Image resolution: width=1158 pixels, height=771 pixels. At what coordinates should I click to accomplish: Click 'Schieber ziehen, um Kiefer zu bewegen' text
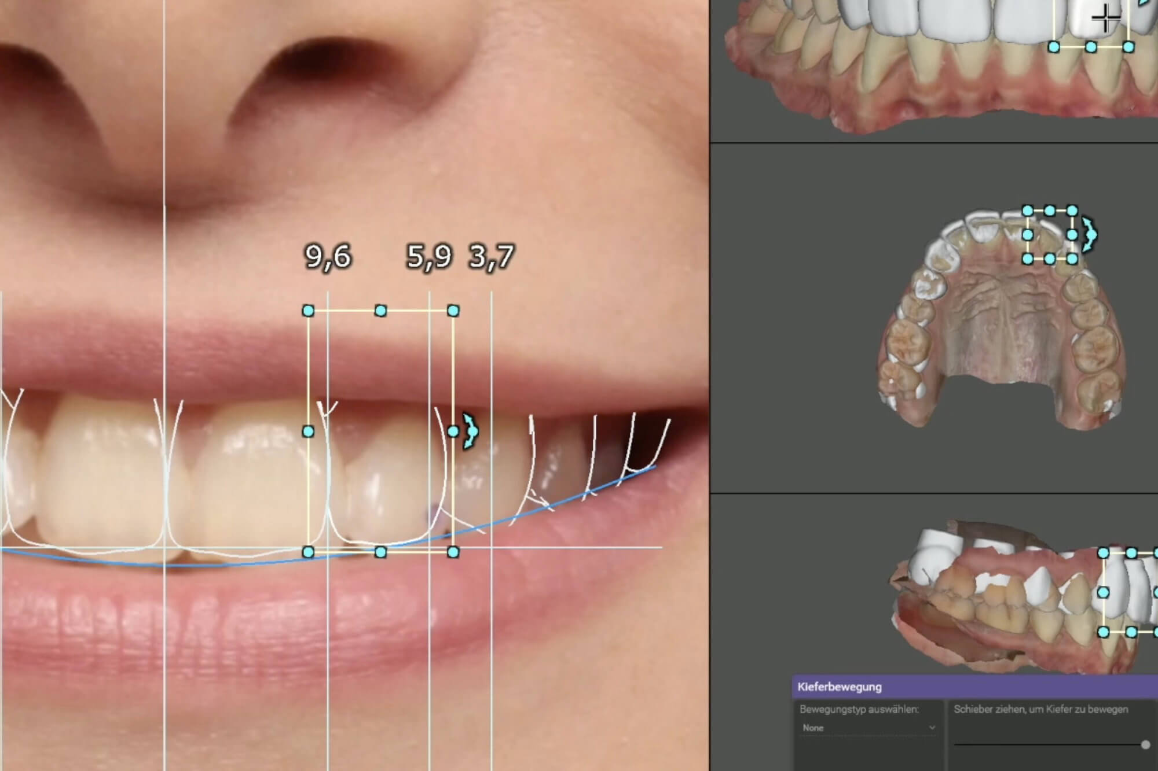[x=1041, y=709]
